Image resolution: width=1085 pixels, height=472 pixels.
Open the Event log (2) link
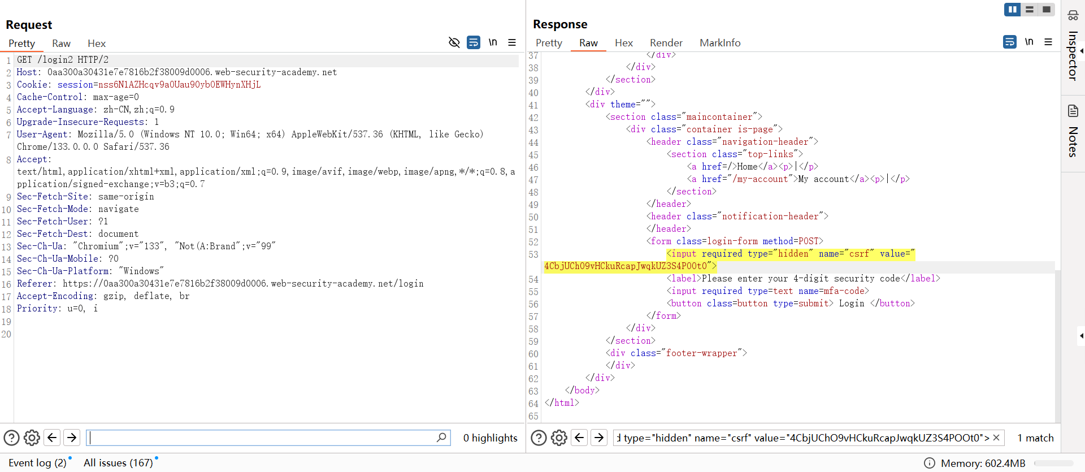[x=37, y=463]
